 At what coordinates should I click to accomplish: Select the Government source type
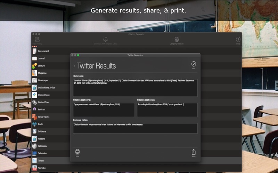coord(43,51)
